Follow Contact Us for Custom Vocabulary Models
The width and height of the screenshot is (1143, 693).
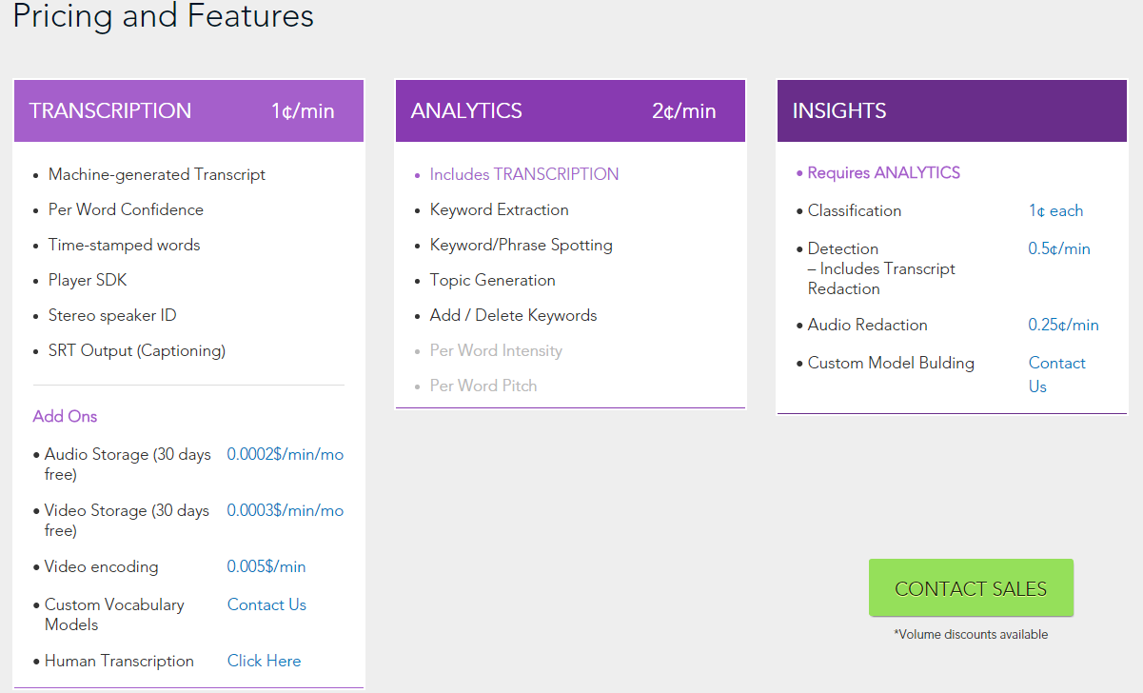point(266,605)
